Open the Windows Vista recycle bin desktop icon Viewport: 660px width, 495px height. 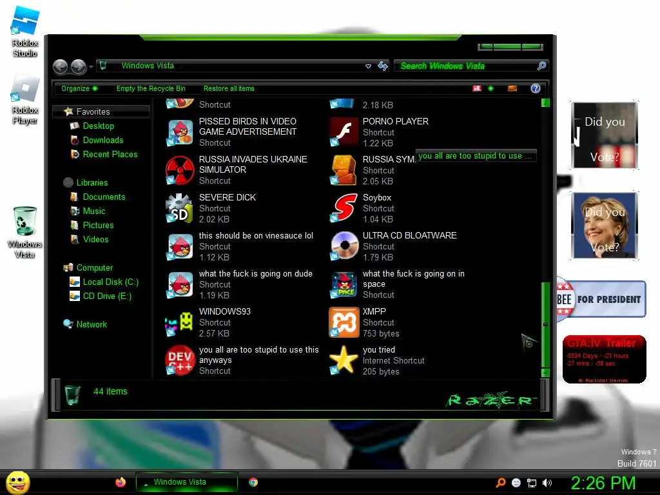click(x=25, y=232)
